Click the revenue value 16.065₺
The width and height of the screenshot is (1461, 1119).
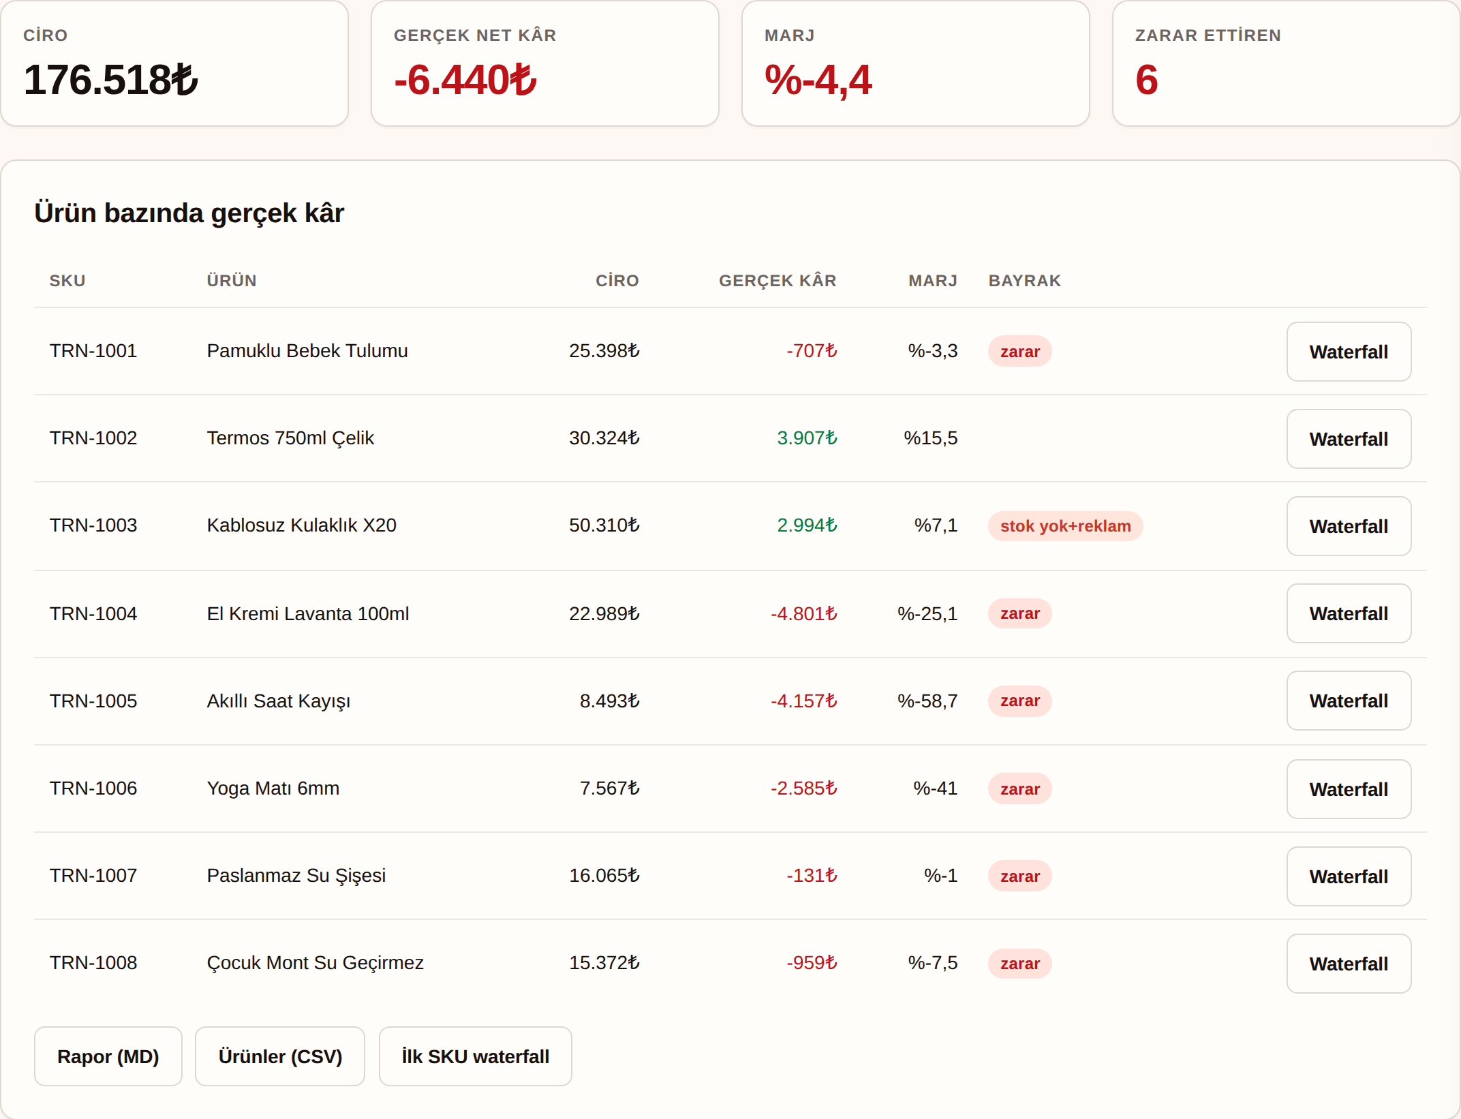pos(604,876)
